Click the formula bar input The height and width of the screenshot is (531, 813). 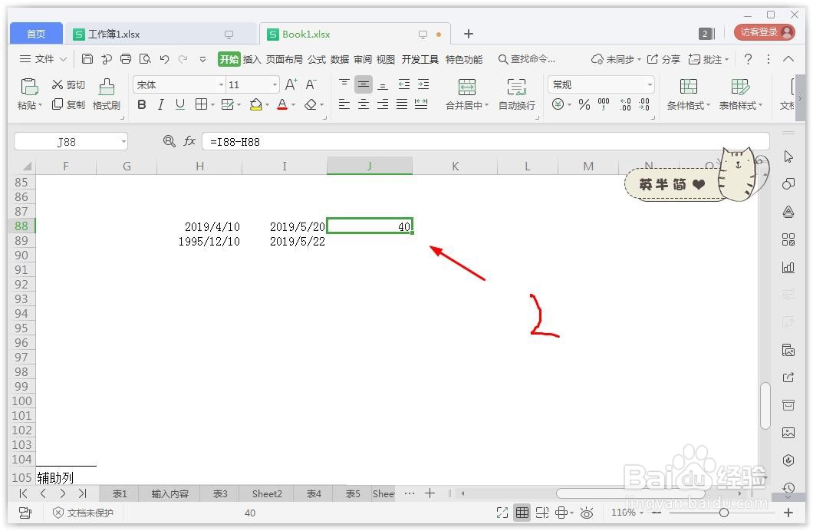[485, 141]
